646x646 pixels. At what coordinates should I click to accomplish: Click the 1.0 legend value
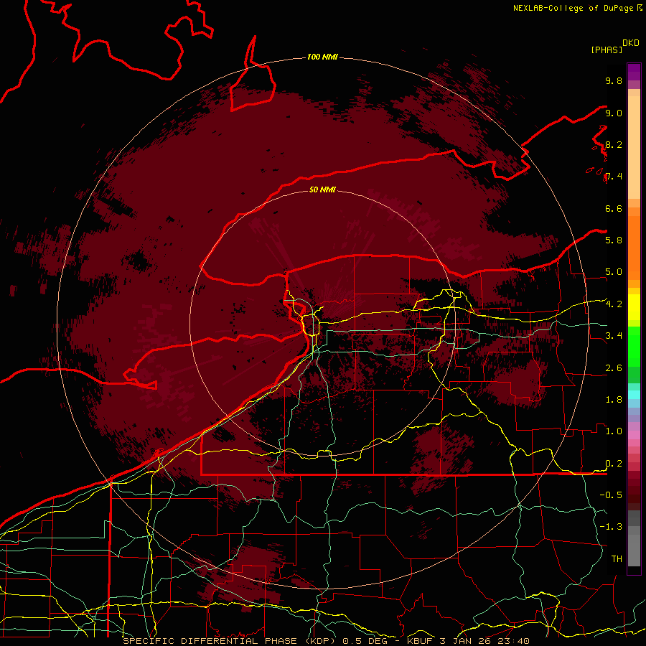[x=614, y=431]
